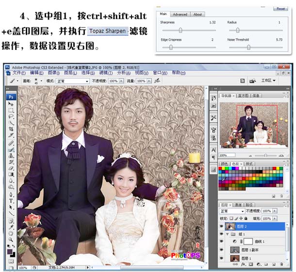Click the layer style fx button
This screenshot has width=296, height=272.
point(243,264)
